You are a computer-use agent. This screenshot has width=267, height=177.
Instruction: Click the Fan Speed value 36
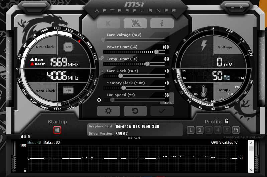pyautogui.click(x=167, y=95)
